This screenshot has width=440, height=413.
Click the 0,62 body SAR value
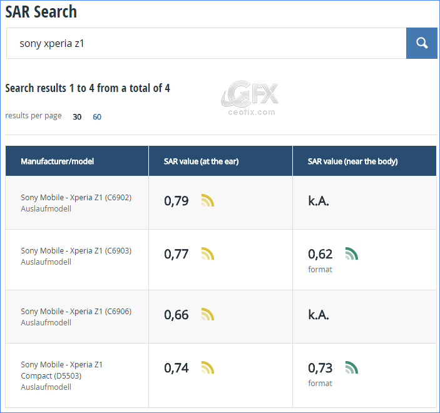320,254
